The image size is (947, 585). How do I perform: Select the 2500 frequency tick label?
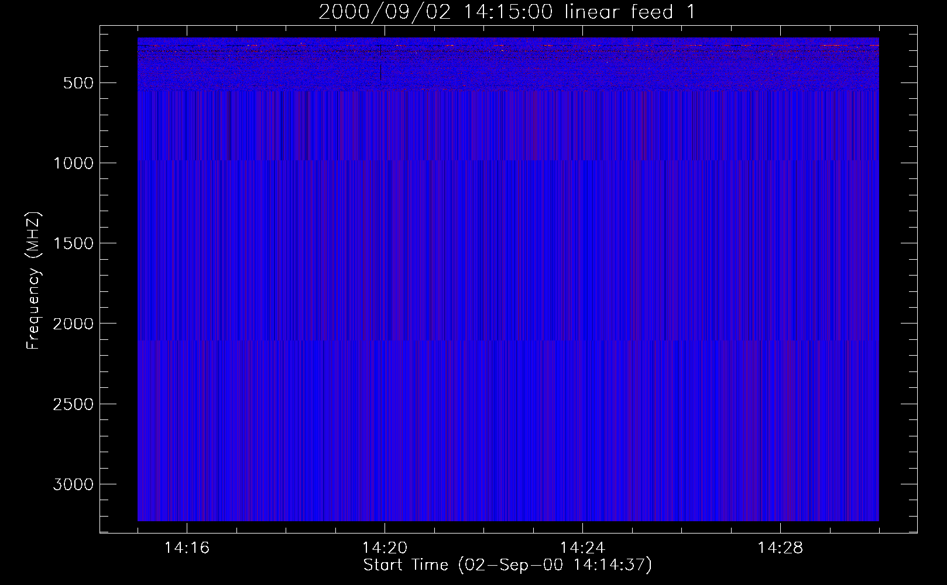click(73, 404)
